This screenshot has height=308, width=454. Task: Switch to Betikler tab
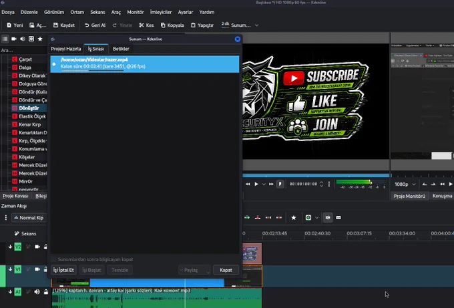click(x=121, y=49)
